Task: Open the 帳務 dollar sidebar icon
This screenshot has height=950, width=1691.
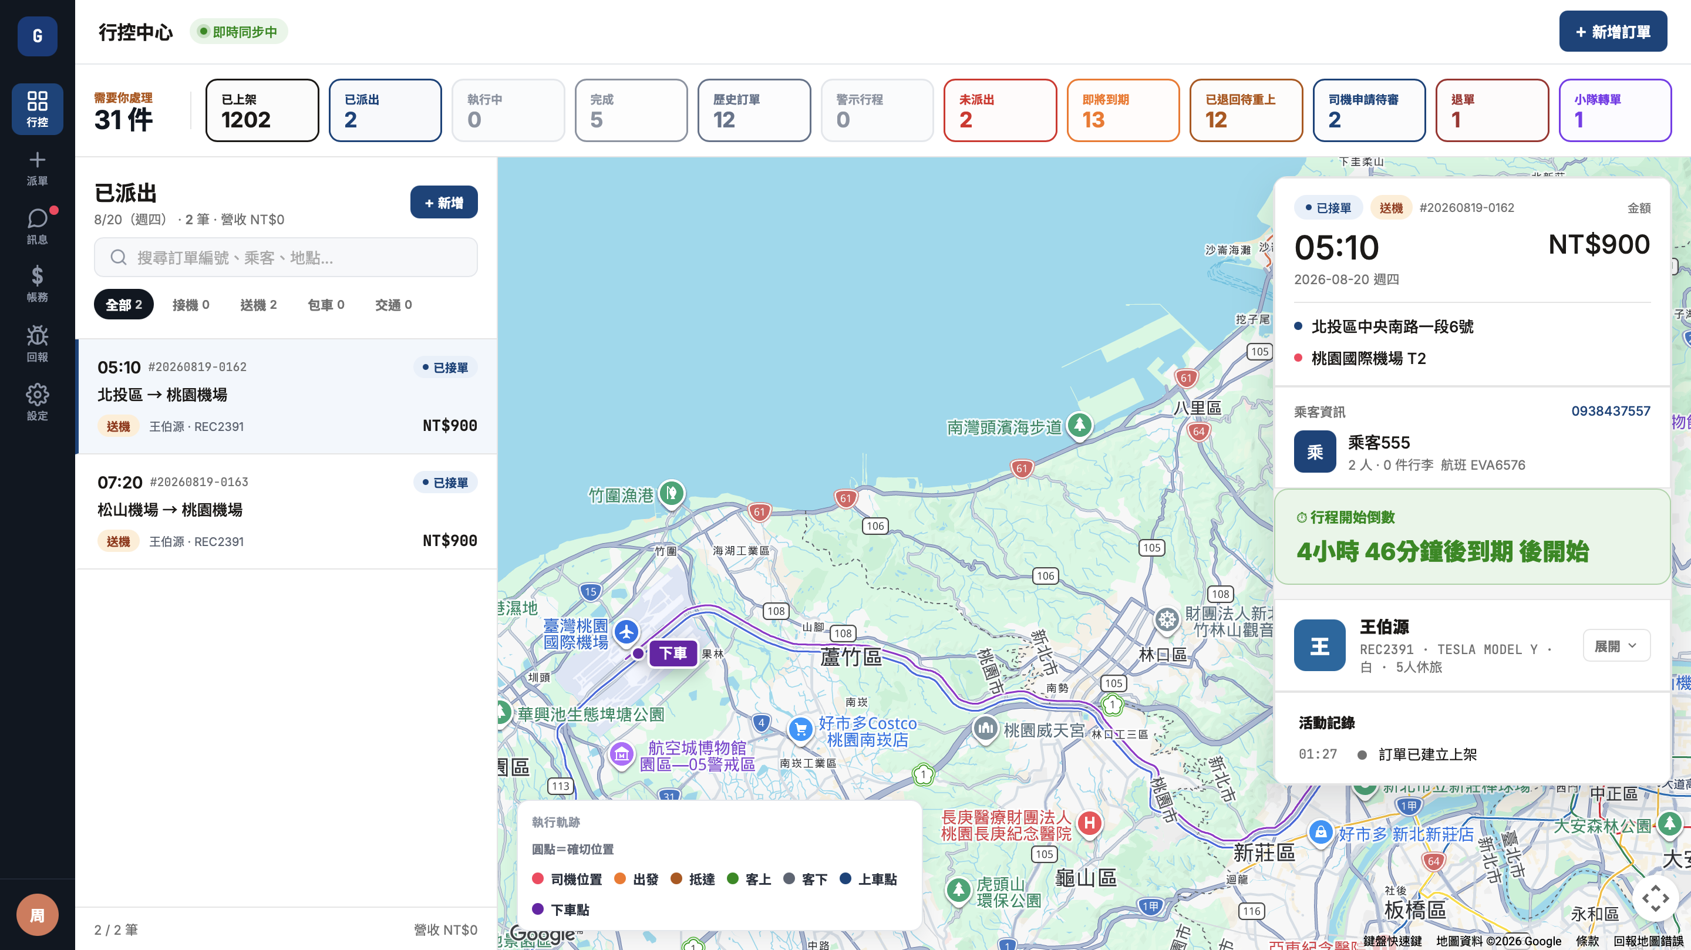Action: (x=38, y=284)
